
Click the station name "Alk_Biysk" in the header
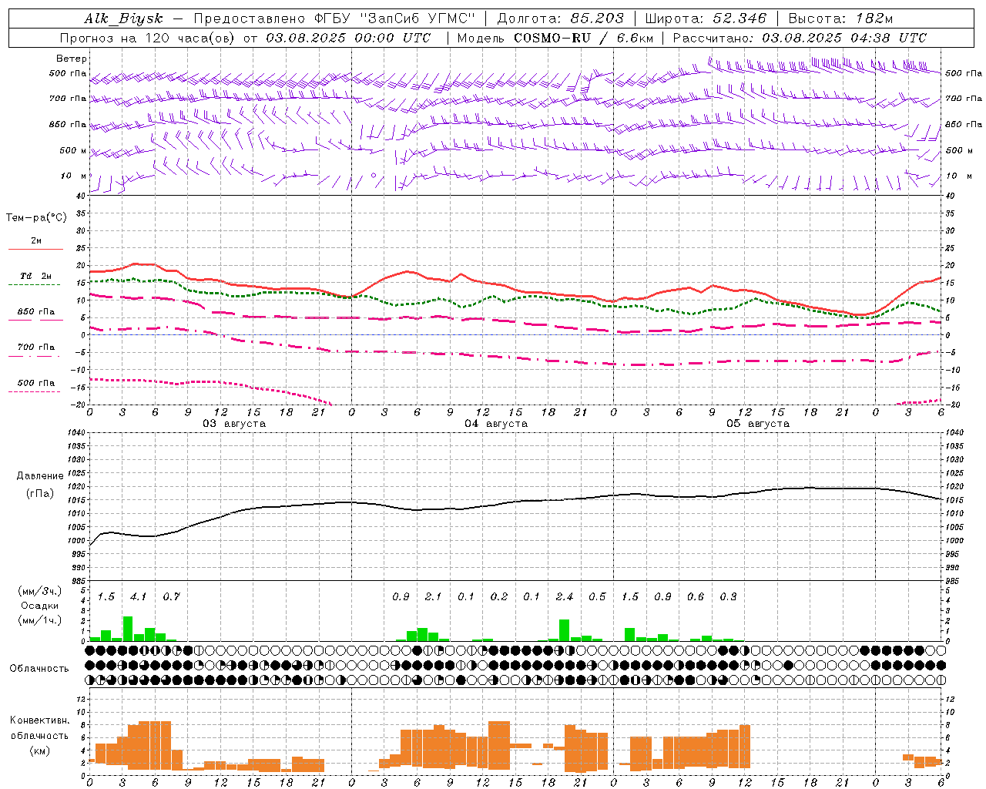click(x=124, y=18)
